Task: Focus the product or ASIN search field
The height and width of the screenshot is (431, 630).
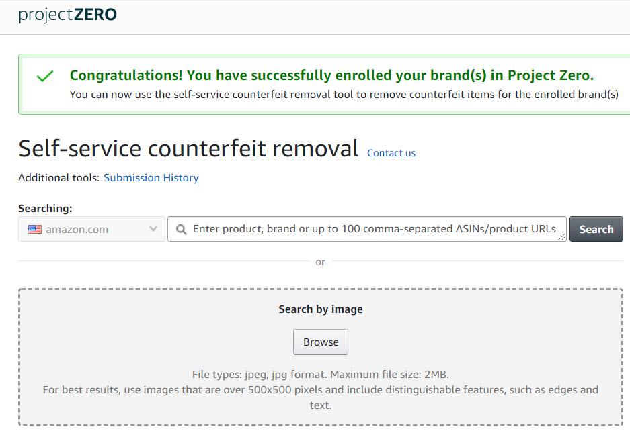Action: pos(373,229)
